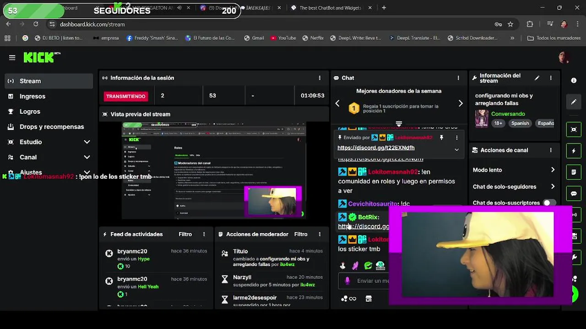Open browser extensions puzzle icon
586x329 pixels.
530,24
